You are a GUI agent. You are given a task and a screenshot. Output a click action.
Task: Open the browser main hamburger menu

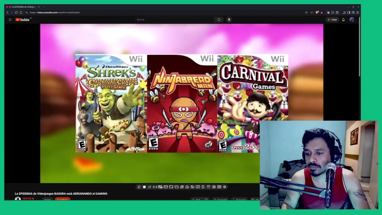(358, 13)
